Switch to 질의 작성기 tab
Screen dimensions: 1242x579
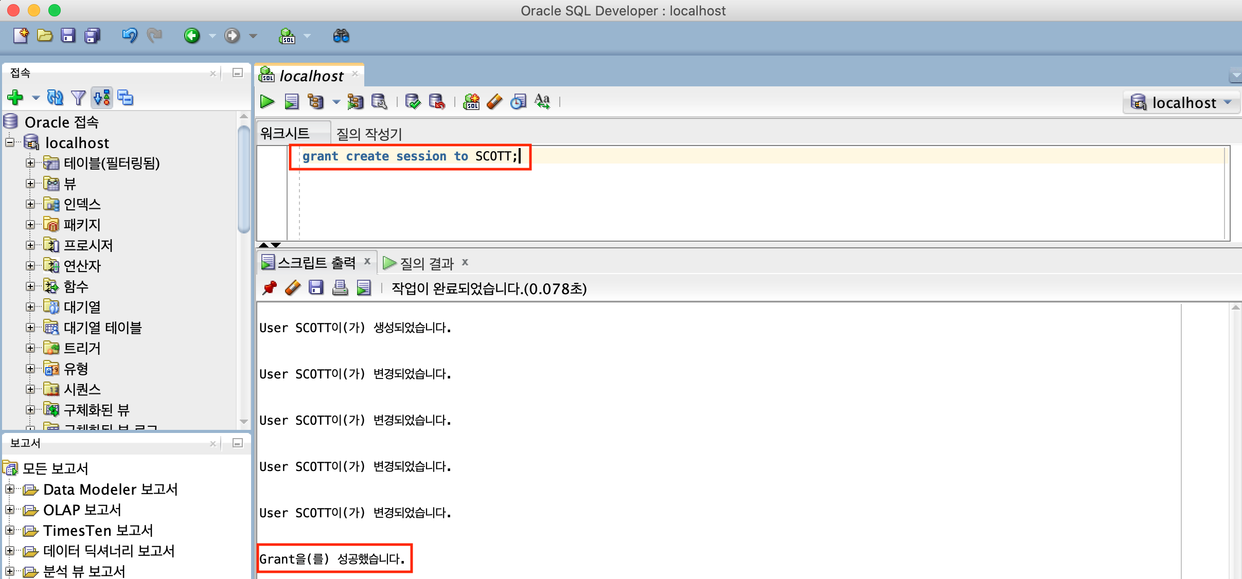(x=368, y=134)
